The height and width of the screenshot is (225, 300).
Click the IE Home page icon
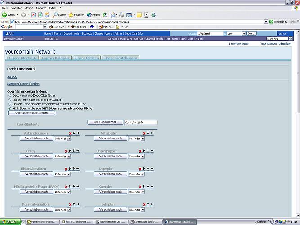click(47, 15)
